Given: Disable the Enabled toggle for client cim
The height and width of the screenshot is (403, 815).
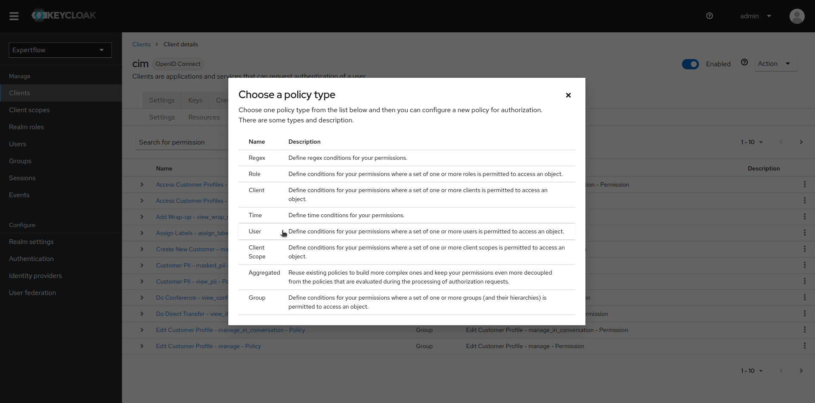Looking at the screenshot, I should coord(690,64).
